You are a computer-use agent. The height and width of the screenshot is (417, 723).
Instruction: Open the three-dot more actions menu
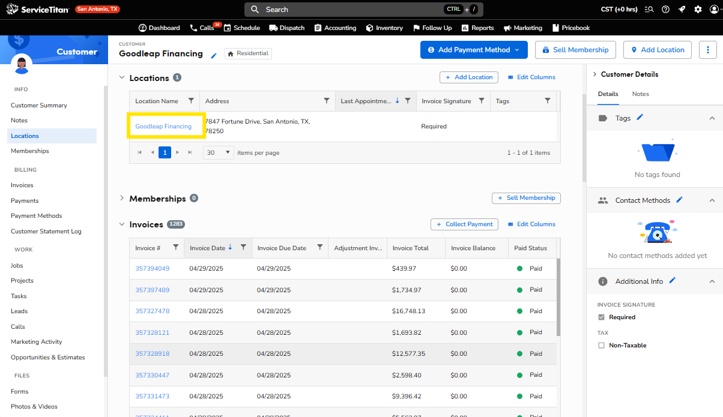point(708,50)
